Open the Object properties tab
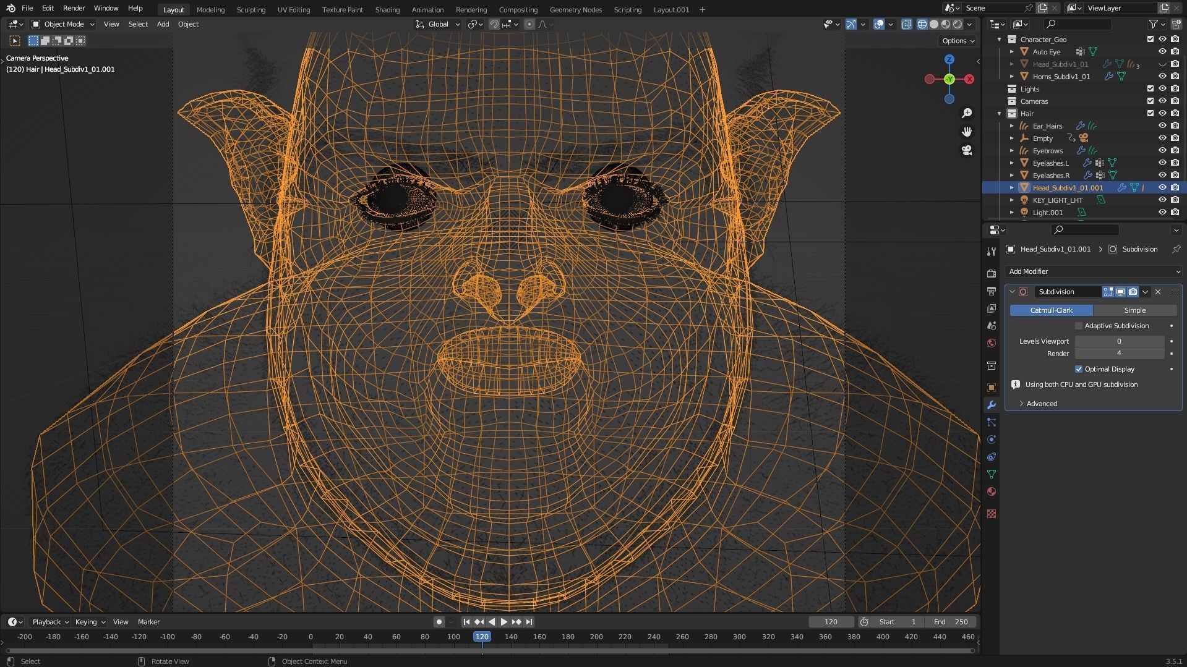Viewport: 1187px width, 667px height. (992, 388)
